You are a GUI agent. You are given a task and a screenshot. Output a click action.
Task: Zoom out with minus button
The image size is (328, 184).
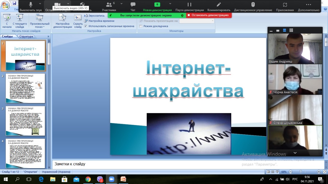tap(290, 172)
